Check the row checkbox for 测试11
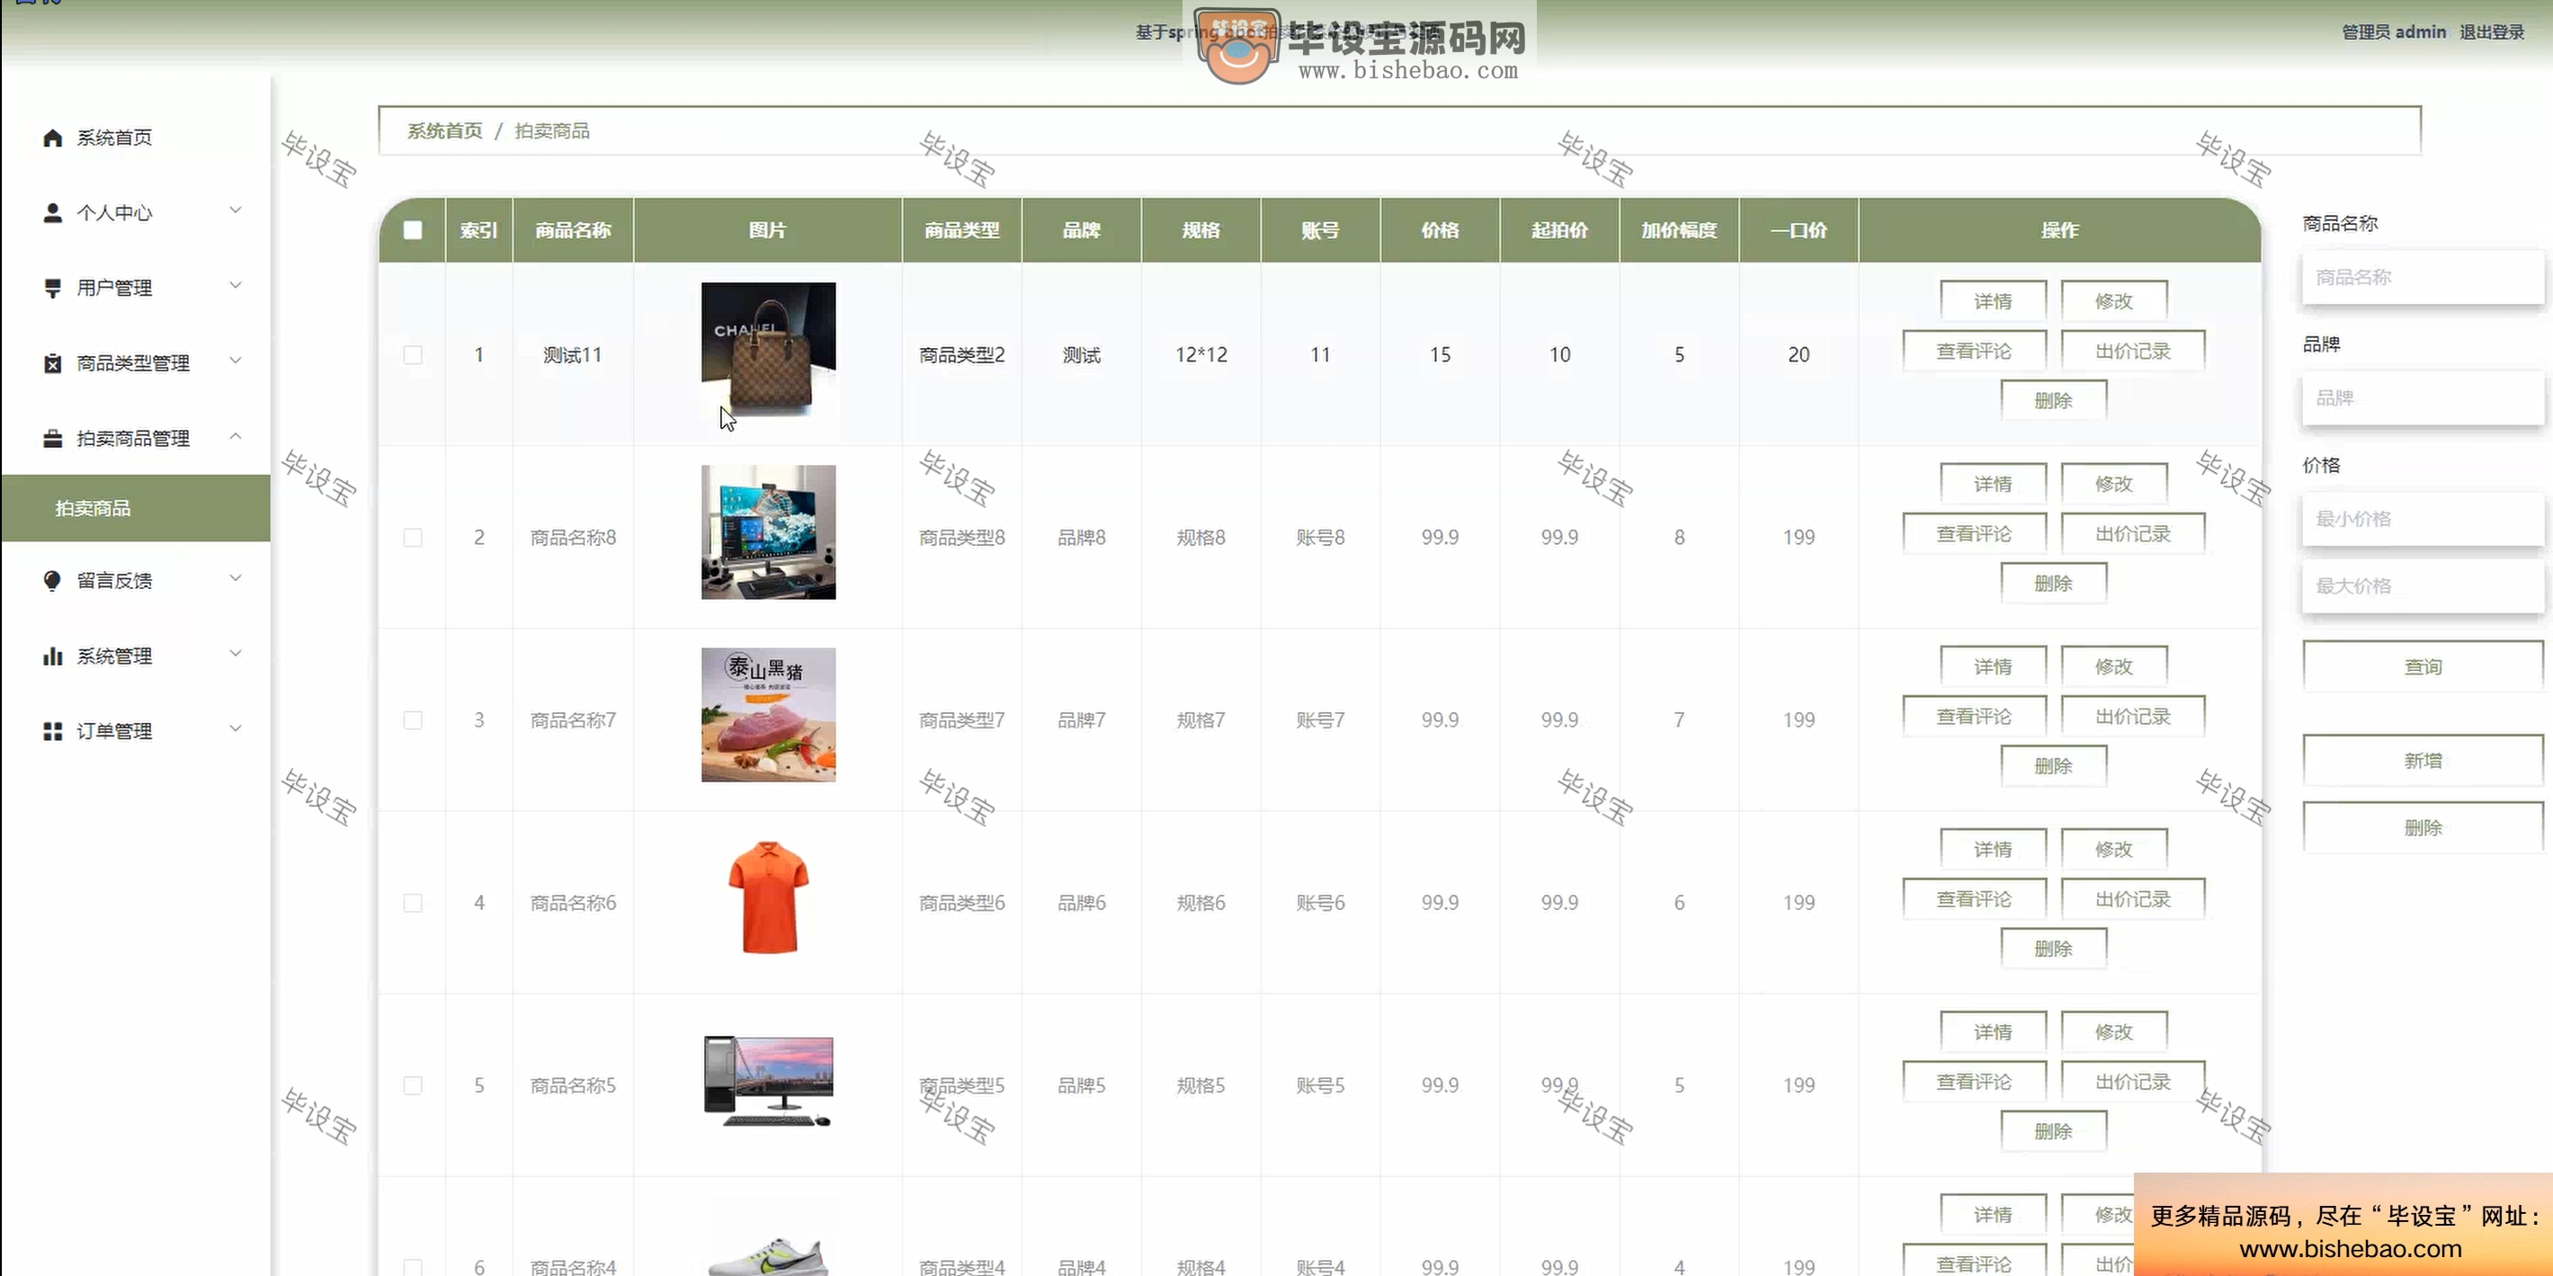 [412, 354]
